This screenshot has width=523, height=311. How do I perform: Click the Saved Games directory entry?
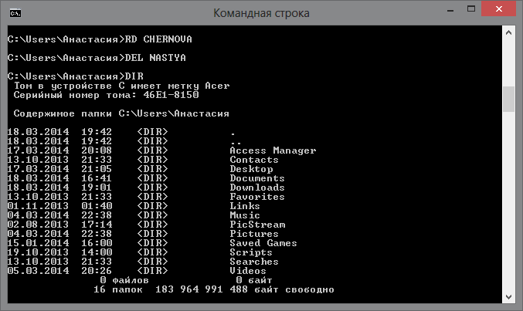[263, 243]
